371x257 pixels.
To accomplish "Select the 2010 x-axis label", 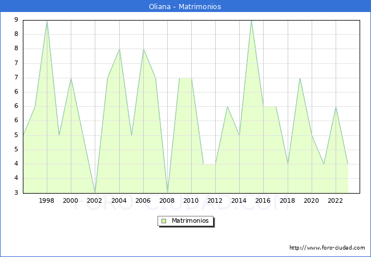I will click(x=191, y=200).
